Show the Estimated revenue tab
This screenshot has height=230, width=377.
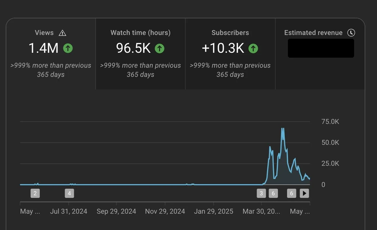click(320, 54)
